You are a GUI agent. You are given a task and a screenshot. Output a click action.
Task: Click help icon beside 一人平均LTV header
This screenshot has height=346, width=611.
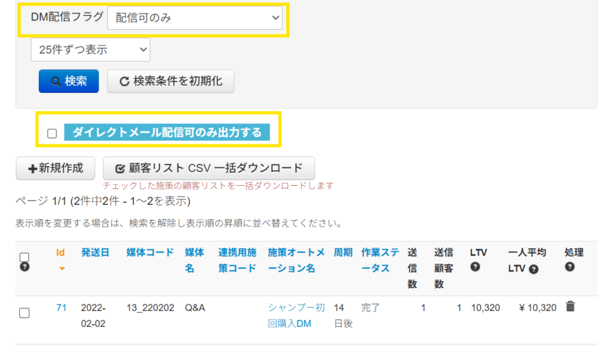coord(533,269)
